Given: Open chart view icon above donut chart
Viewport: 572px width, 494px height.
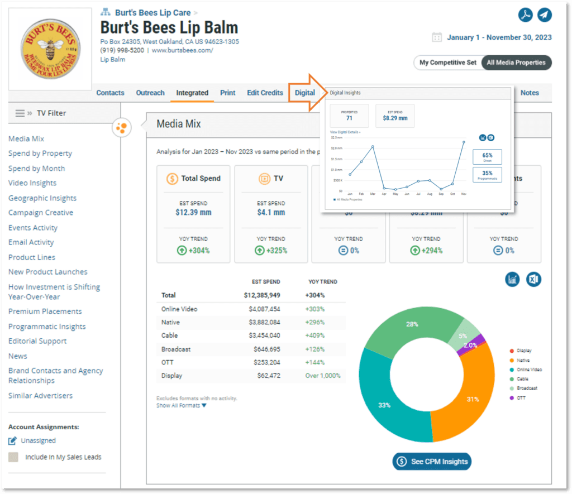Looking at the screenshot, I should click(x=512, y=280).
